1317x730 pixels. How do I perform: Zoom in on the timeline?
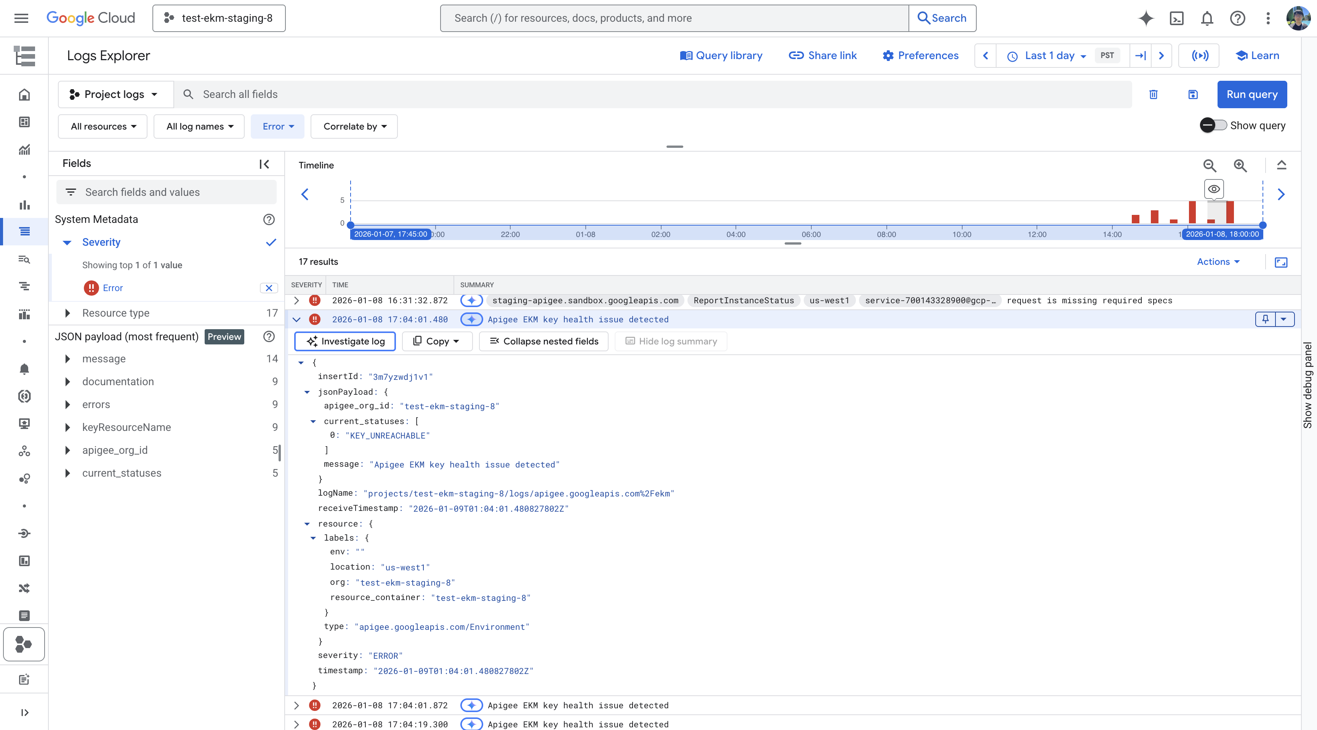pyautogui.click(x=1240, y=165)
